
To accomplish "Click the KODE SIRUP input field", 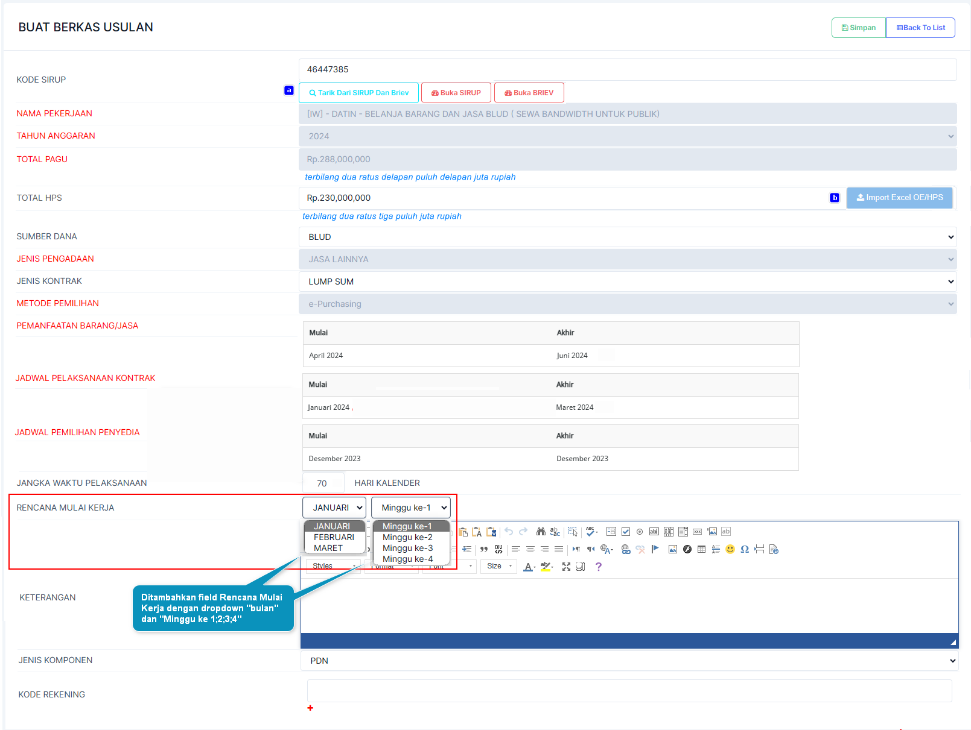I will point(628,69).
